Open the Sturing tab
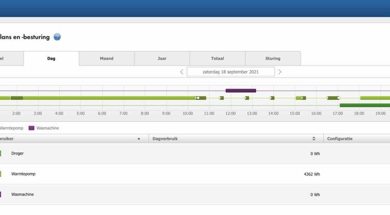Screen dimensions: 390x215 pyautogui.click(x=273, y=59)
